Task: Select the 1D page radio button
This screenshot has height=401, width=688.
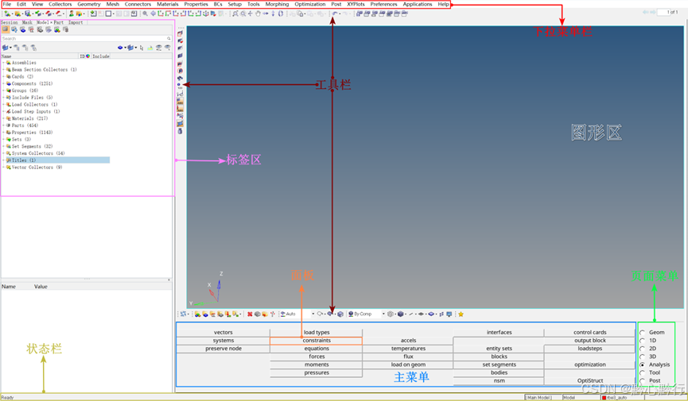Action: click(x=643, y=341)
